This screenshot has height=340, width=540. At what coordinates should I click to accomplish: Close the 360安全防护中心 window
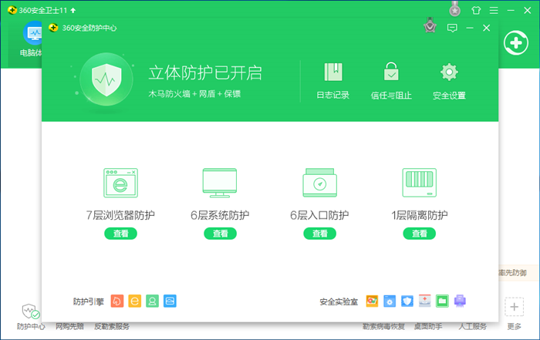[486, 28]
